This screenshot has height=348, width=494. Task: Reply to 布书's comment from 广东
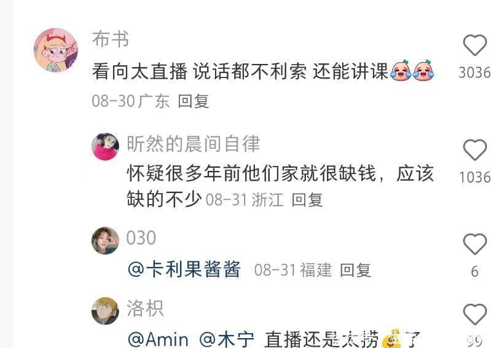tap(193, 101)
